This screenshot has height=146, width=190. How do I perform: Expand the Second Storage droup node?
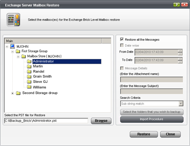pyautogui.click(x=12, y=93)
